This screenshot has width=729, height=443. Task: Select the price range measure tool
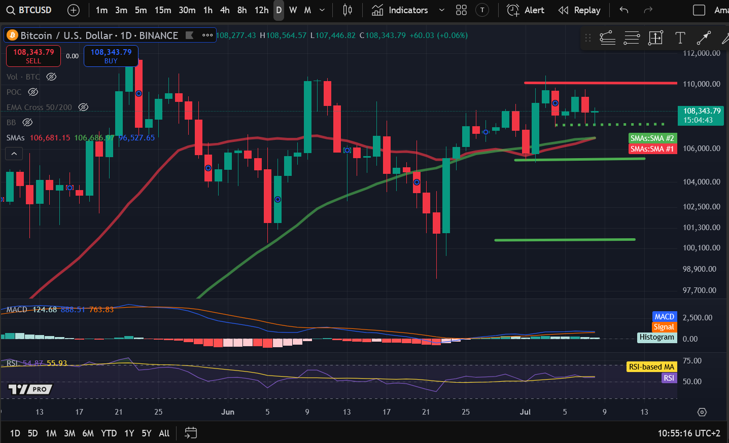[x=655, y=38]
